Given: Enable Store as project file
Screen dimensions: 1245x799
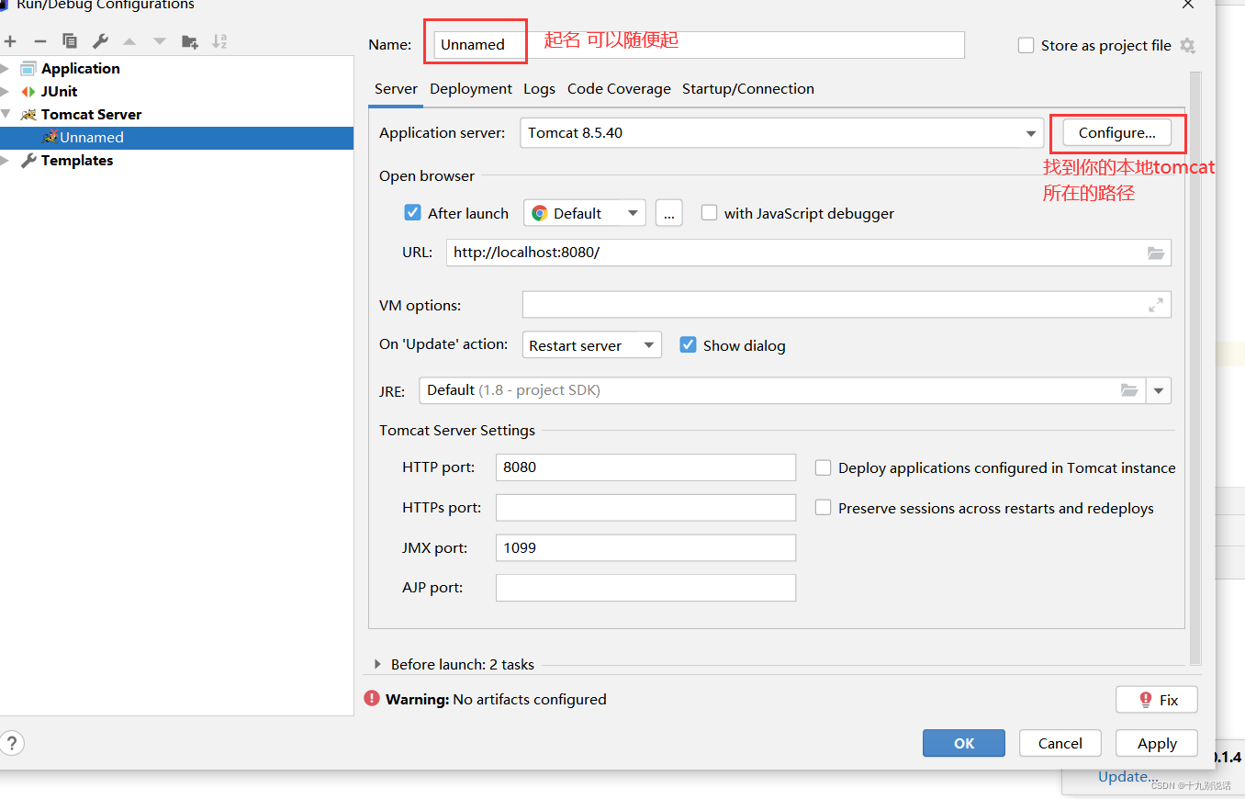Looking at the screenshot, I should pos(1026,46).
